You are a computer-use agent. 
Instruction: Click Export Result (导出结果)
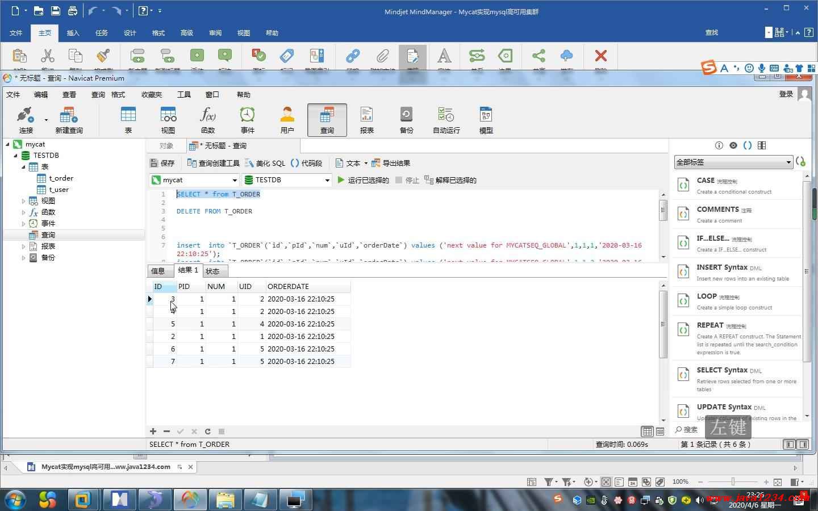(391, 163)
